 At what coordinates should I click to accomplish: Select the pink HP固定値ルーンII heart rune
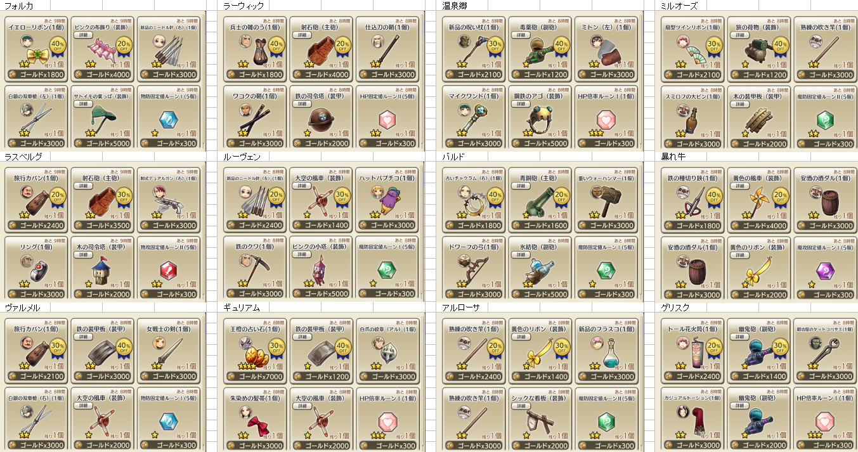[387, 117]
